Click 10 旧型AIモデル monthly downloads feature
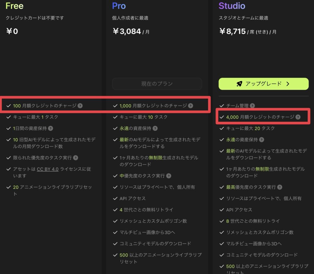Viewport: 314px width, 274px height. pos(54,143)
